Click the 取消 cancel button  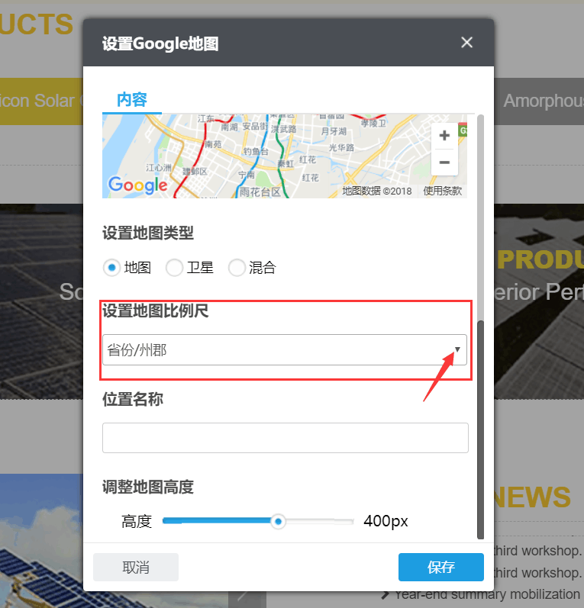(x=136, y=568)
